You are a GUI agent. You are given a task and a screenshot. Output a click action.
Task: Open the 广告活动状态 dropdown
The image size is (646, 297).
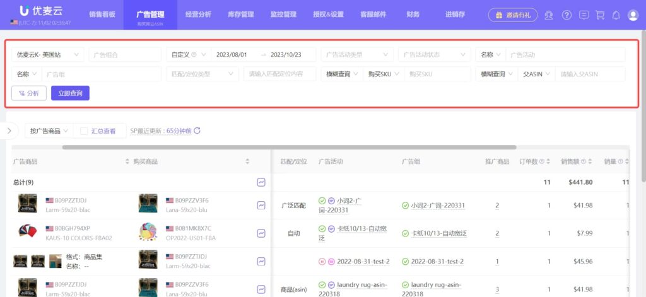434,54
